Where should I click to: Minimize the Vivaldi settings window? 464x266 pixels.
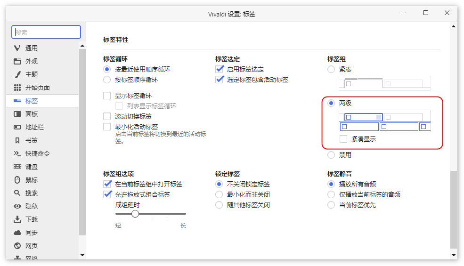[x=404, y=13]
